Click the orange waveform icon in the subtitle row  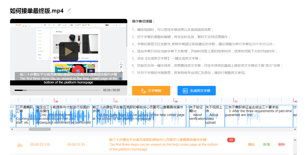point(20,145)
